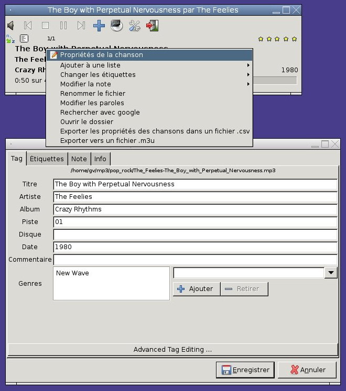The width and height of the screenshot is (346, 391).
Task: Select Ouvrir le dossier
Action: (149, 122)
